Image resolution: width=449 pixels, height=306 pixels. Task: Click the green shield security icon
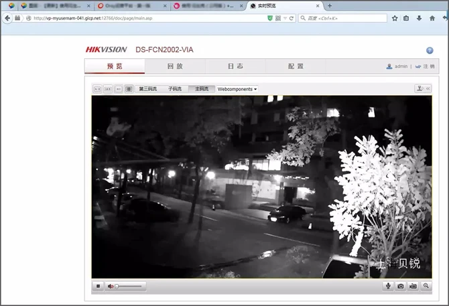click(x=270, y=18)
